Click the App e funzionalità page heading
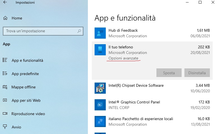The height and width of the screenshot is (134, 218). pos(125,18)
